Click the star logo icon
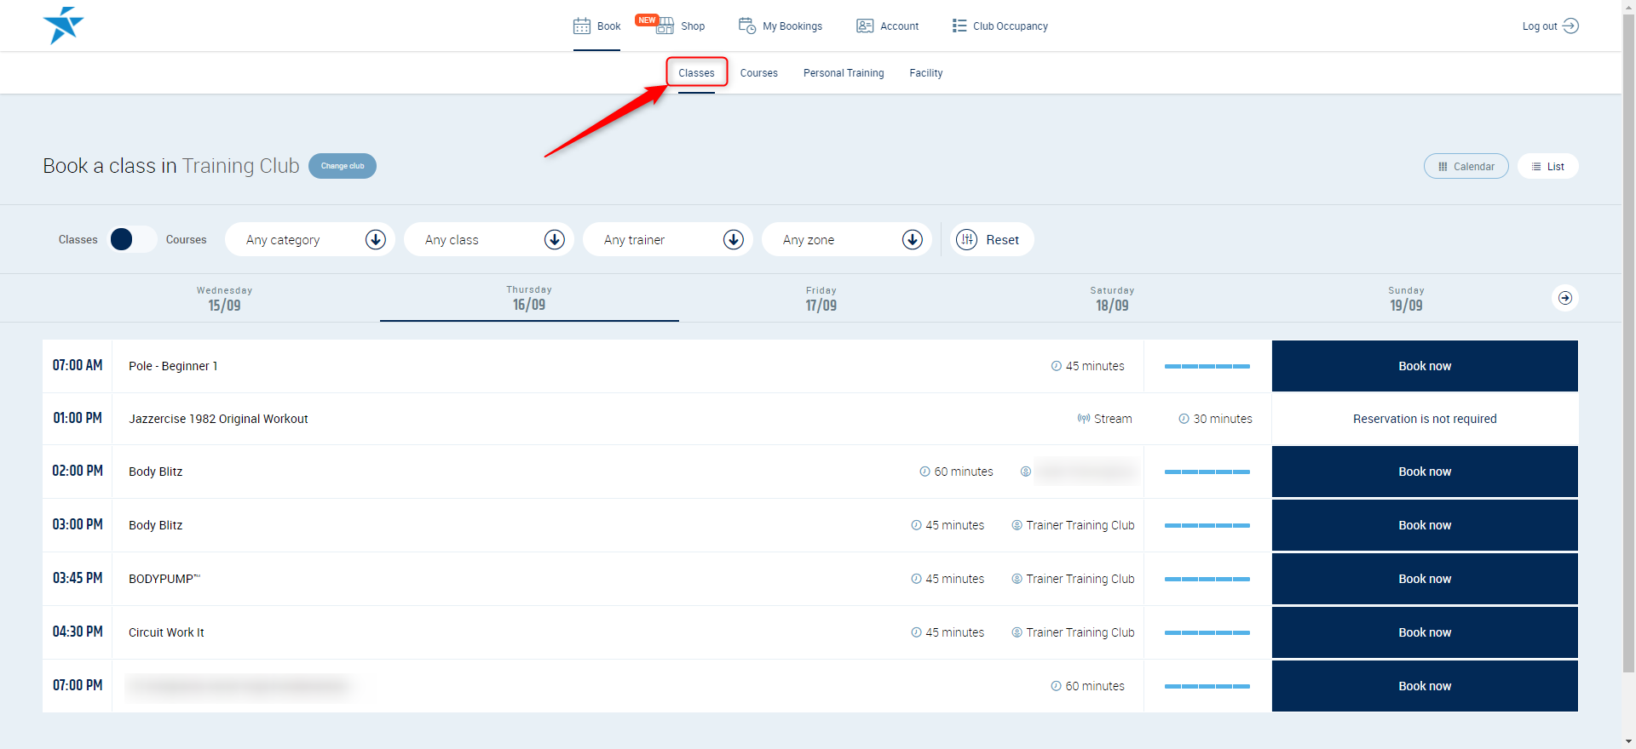 (63, 26)
